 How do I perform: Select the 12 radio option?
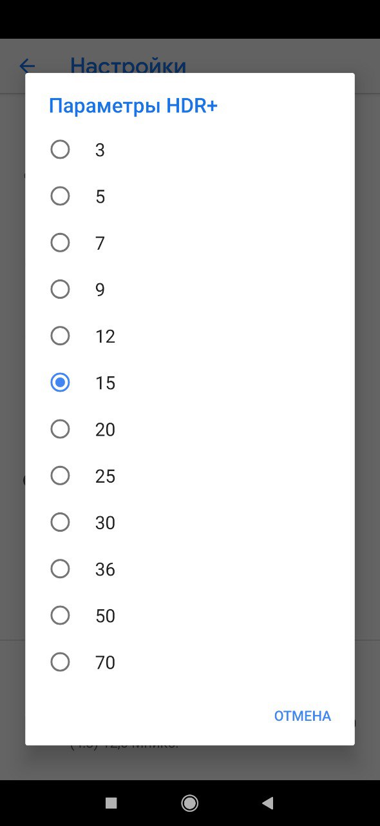pyautogui.click(x=60, y=336)
